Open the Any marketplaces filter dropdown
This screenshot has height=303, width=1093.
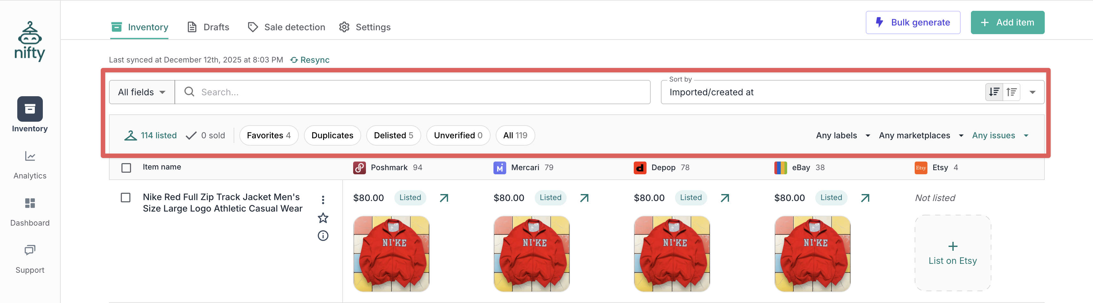[x=921, y=135]
